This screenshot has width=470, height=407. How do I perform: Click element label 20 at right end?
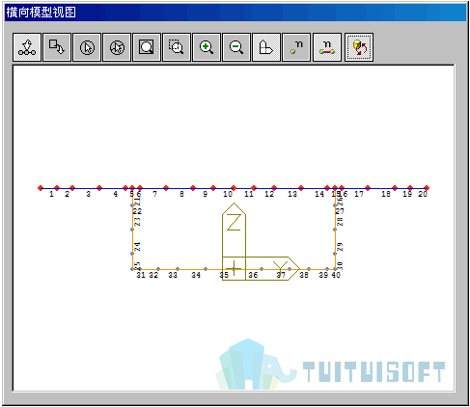[423, 194]
